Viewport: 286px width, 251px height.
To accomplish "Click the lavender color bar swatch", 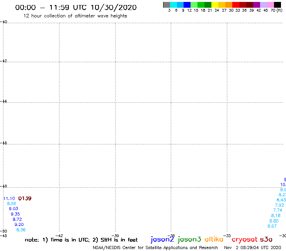I will [x=264, y=5].
